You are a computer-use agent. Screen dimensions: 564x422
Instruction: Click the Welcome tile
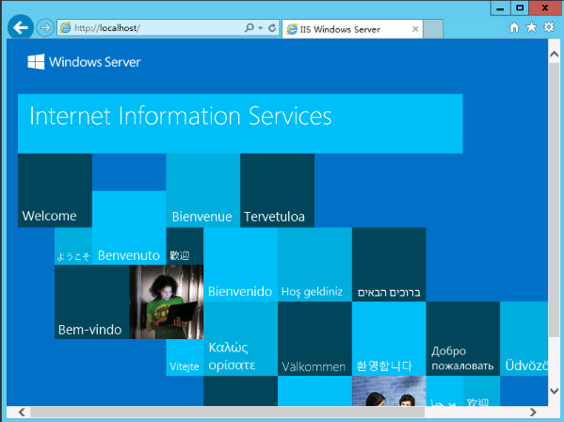tap(55, 190)
